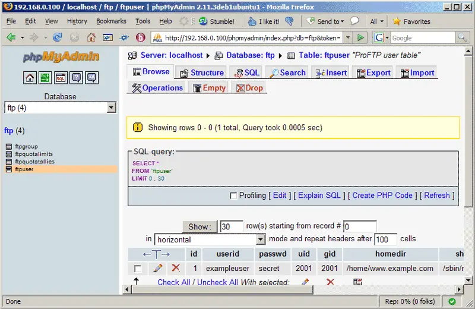
Task: Click the Show button
Action: click(199, 226)
